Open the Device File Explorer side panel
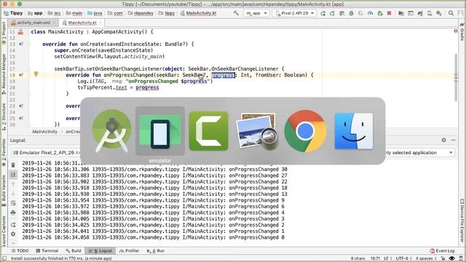Image resolution: width=466 pixels, height=262 pixels. coord(462,221)
